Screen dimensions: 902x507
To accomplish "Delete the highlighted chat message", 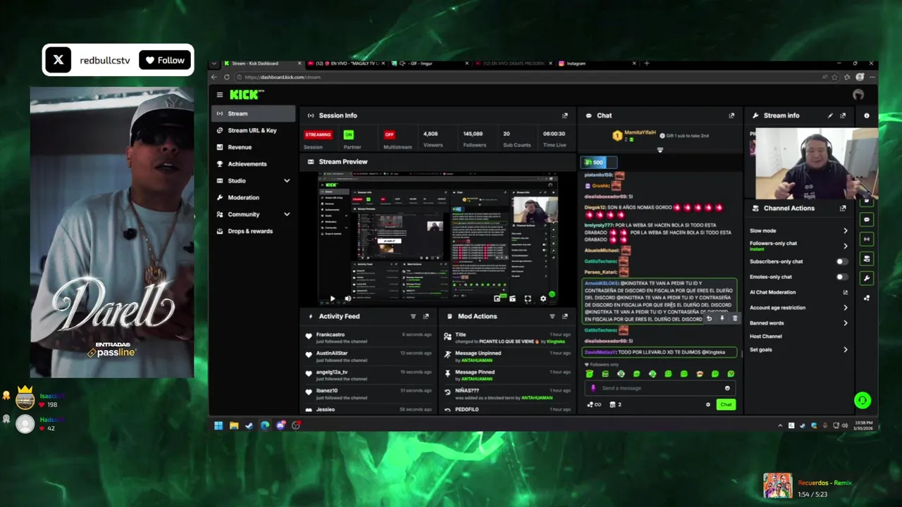I will pos(734,318).
